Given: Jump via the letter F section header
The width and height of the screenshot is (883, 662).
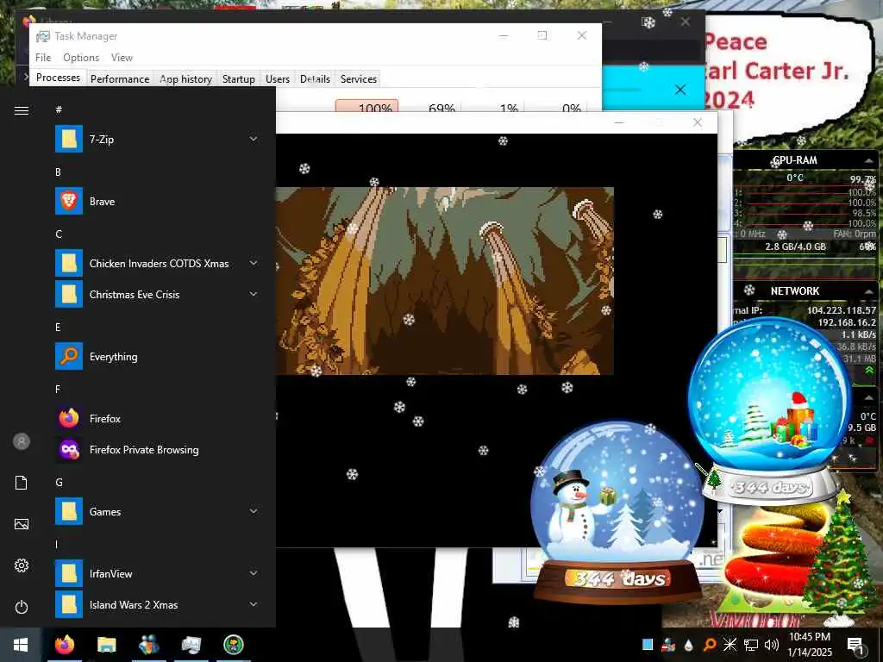Looking at the screenshot, I should point(58,390).
